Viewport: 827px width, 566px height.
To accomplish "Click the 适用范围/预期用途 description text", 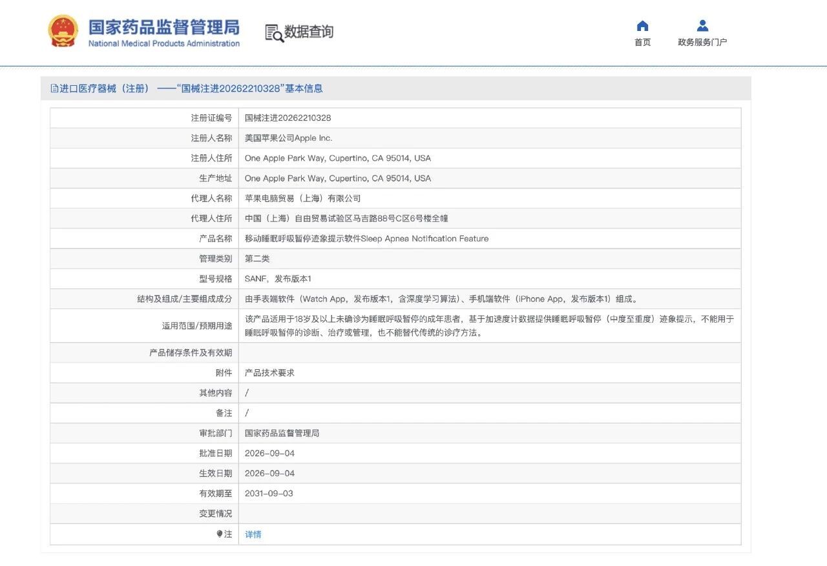I will coord(489,326).
